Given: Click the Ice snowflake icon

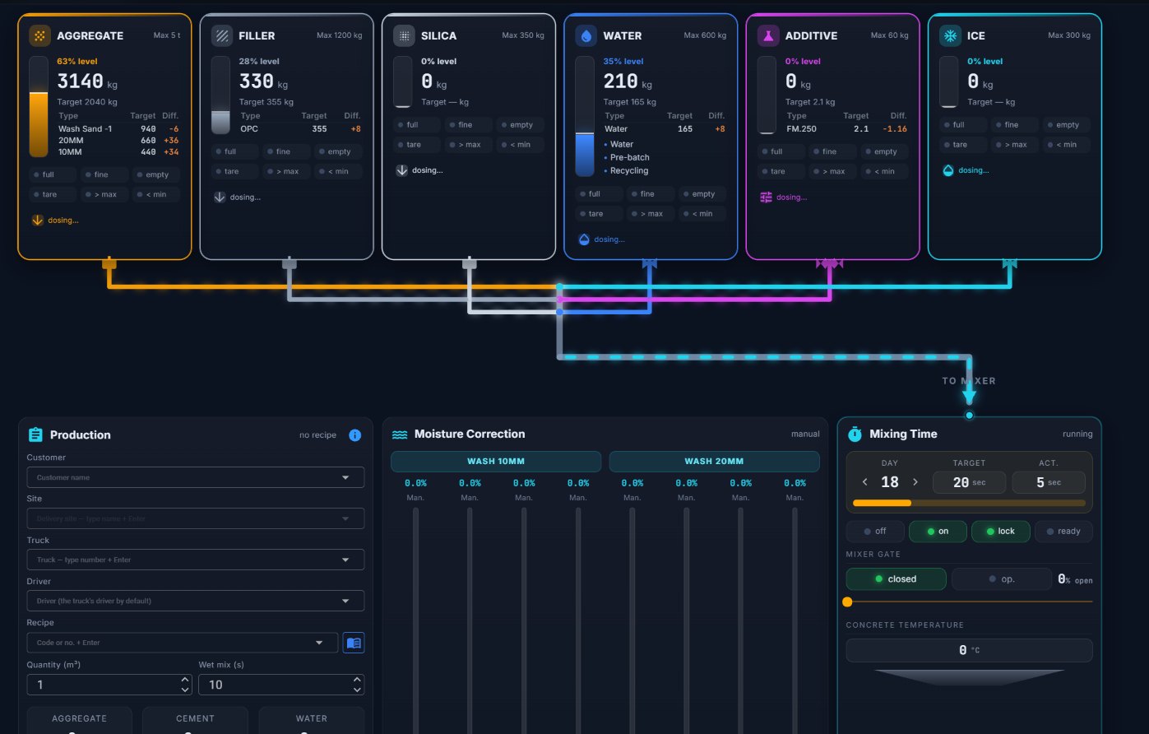Looking at the screenshot, I should (x=950, y=35).
